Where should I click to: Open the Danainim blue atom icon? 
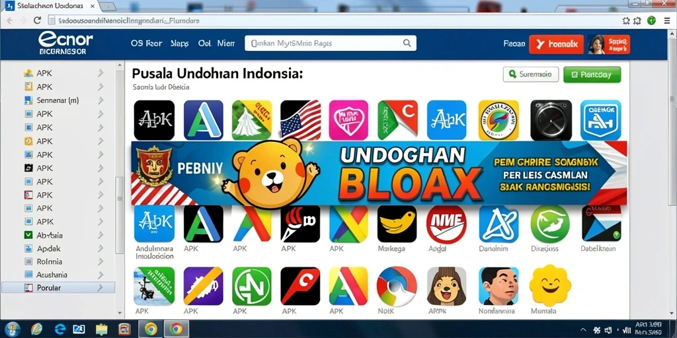498,223
